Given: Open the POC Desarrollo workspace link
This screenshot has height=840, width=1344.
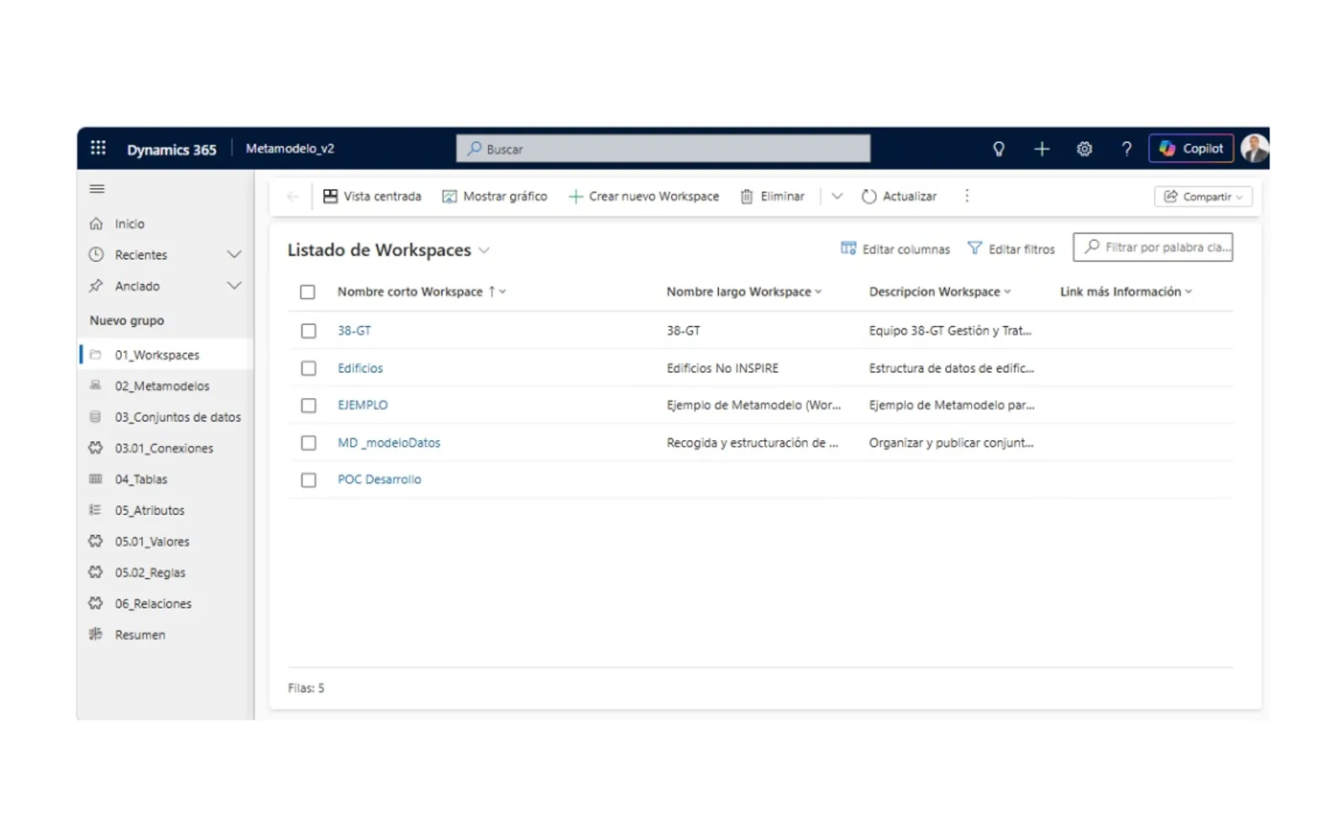Looking at the screenshot, I should pyautogui.click(x=380, y=480).
